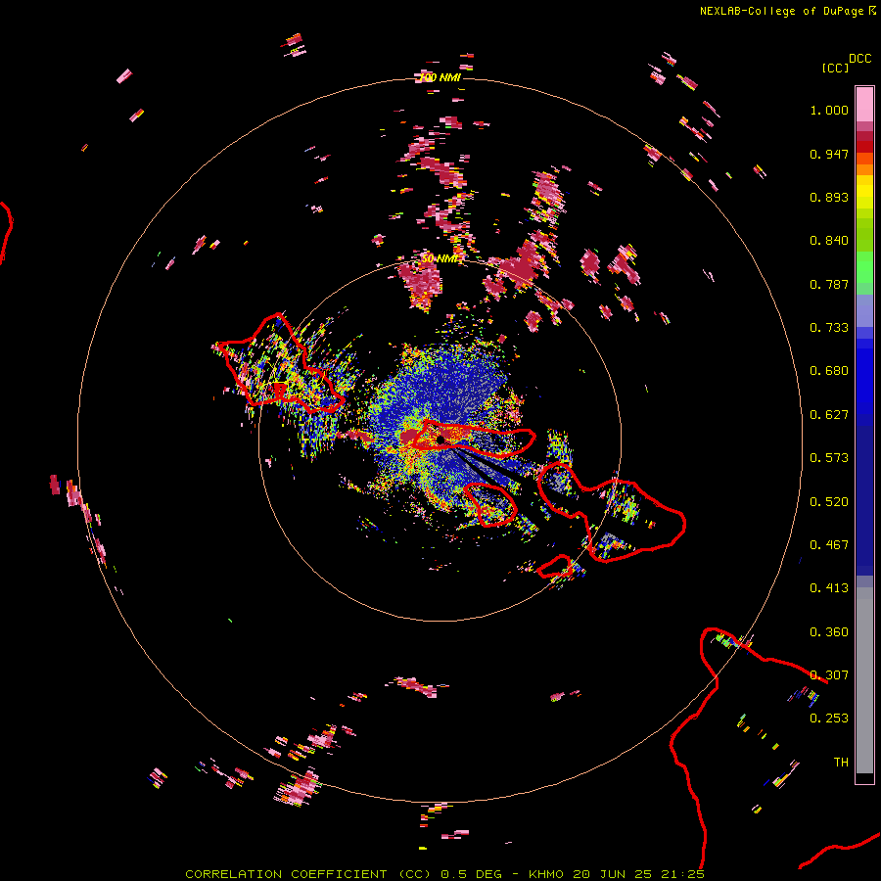Screen dimensions: 881x881
Task: Select the 0.733 scale value
Action: tap(829, 328)
